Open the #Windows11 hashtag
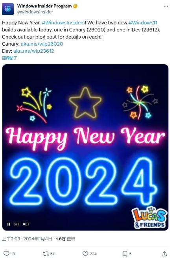 (143, 22)
